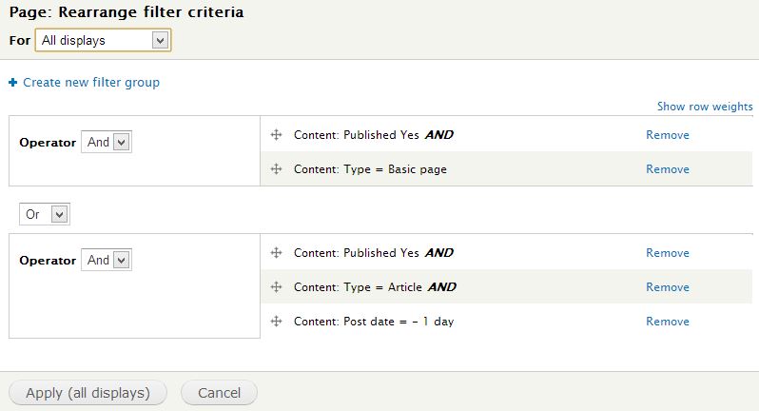Click drag handle beside Type = Basic page
This screenshot has height=411, width=759.
276,169
